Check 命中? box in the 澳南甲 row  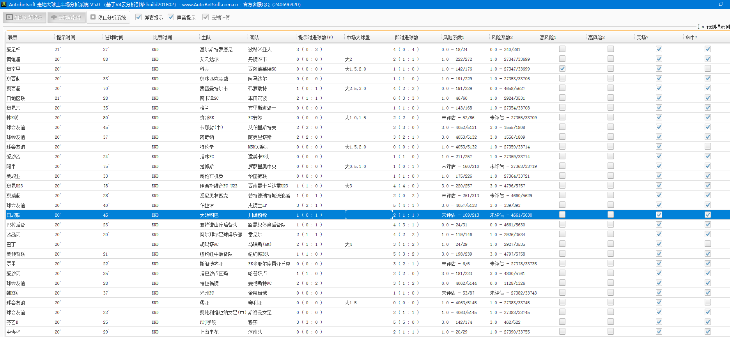pyautogui.click(x=707, y=69)
